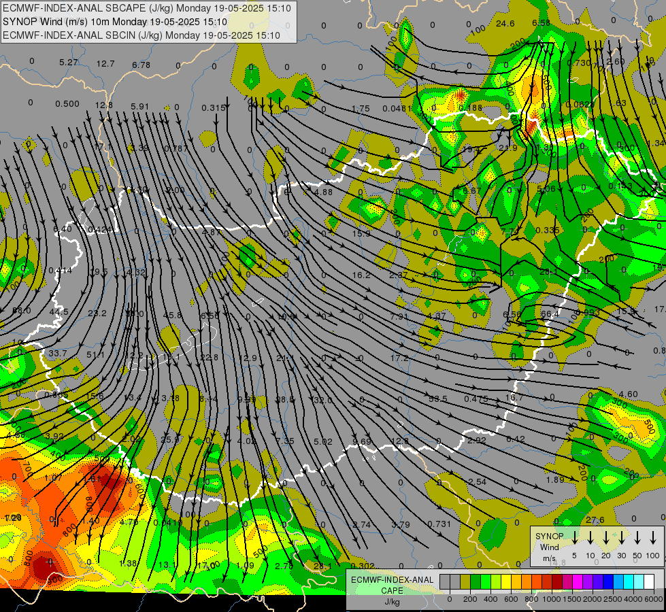
Task: Click the 1.09 value near map bottom
Action: pyautogui.click(x=245, y=565)
